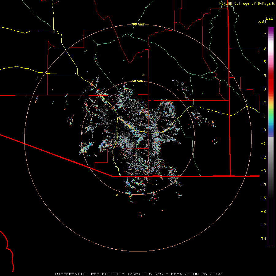Click the purple top of the color bar
The image size is (276, 276).
point(271,30)
